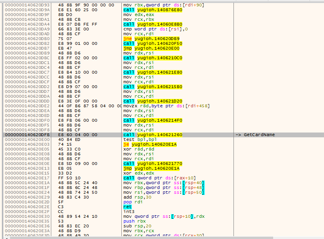Click 'mov rsi,qword ptr ss:[rsp+50]' line
Screen dimensions: 324x239
coord(164,192)
